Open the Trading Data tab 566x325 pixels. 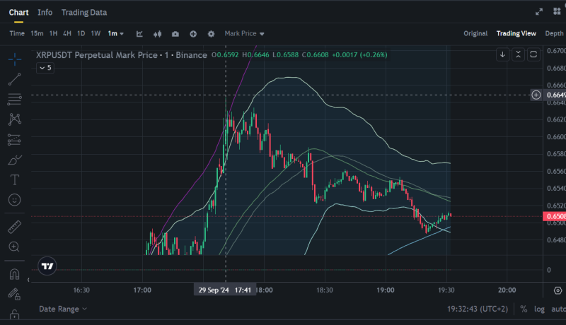pyautogui.click(x=84, y=13)
